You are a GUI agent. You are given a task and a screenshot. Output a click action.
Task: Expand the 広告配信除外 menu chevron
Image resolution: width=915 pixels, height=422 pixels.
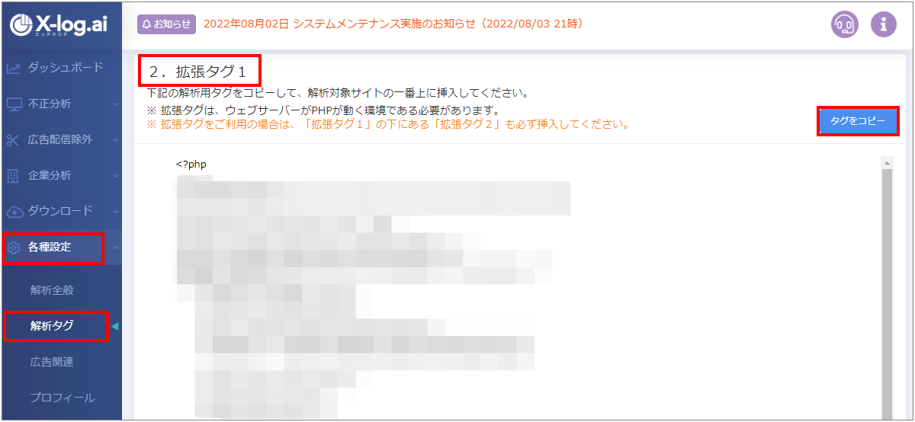point(115,139)
